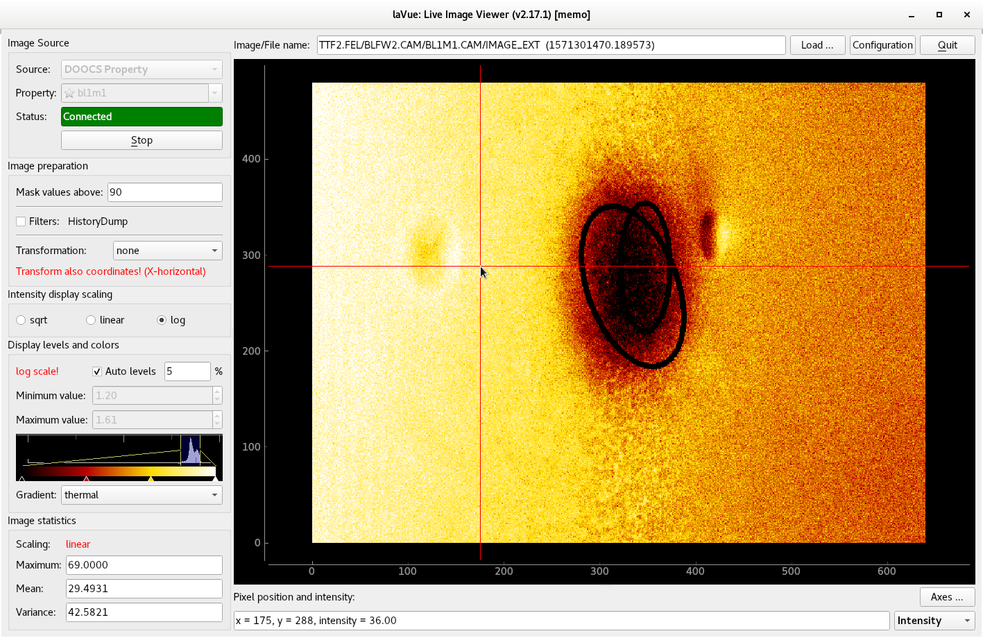Uncheck the Auto levels checkbox
This screenshot has width=983, height=638.
[97, 371]
